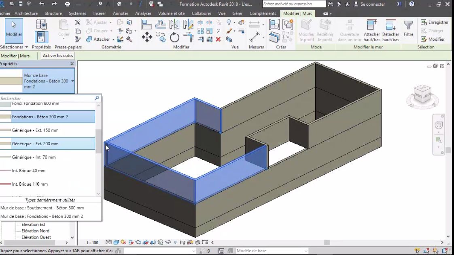The image size is (454, 255).
Task: Select the Move tool in Modifier panel
Action: [x=147, y=37]
